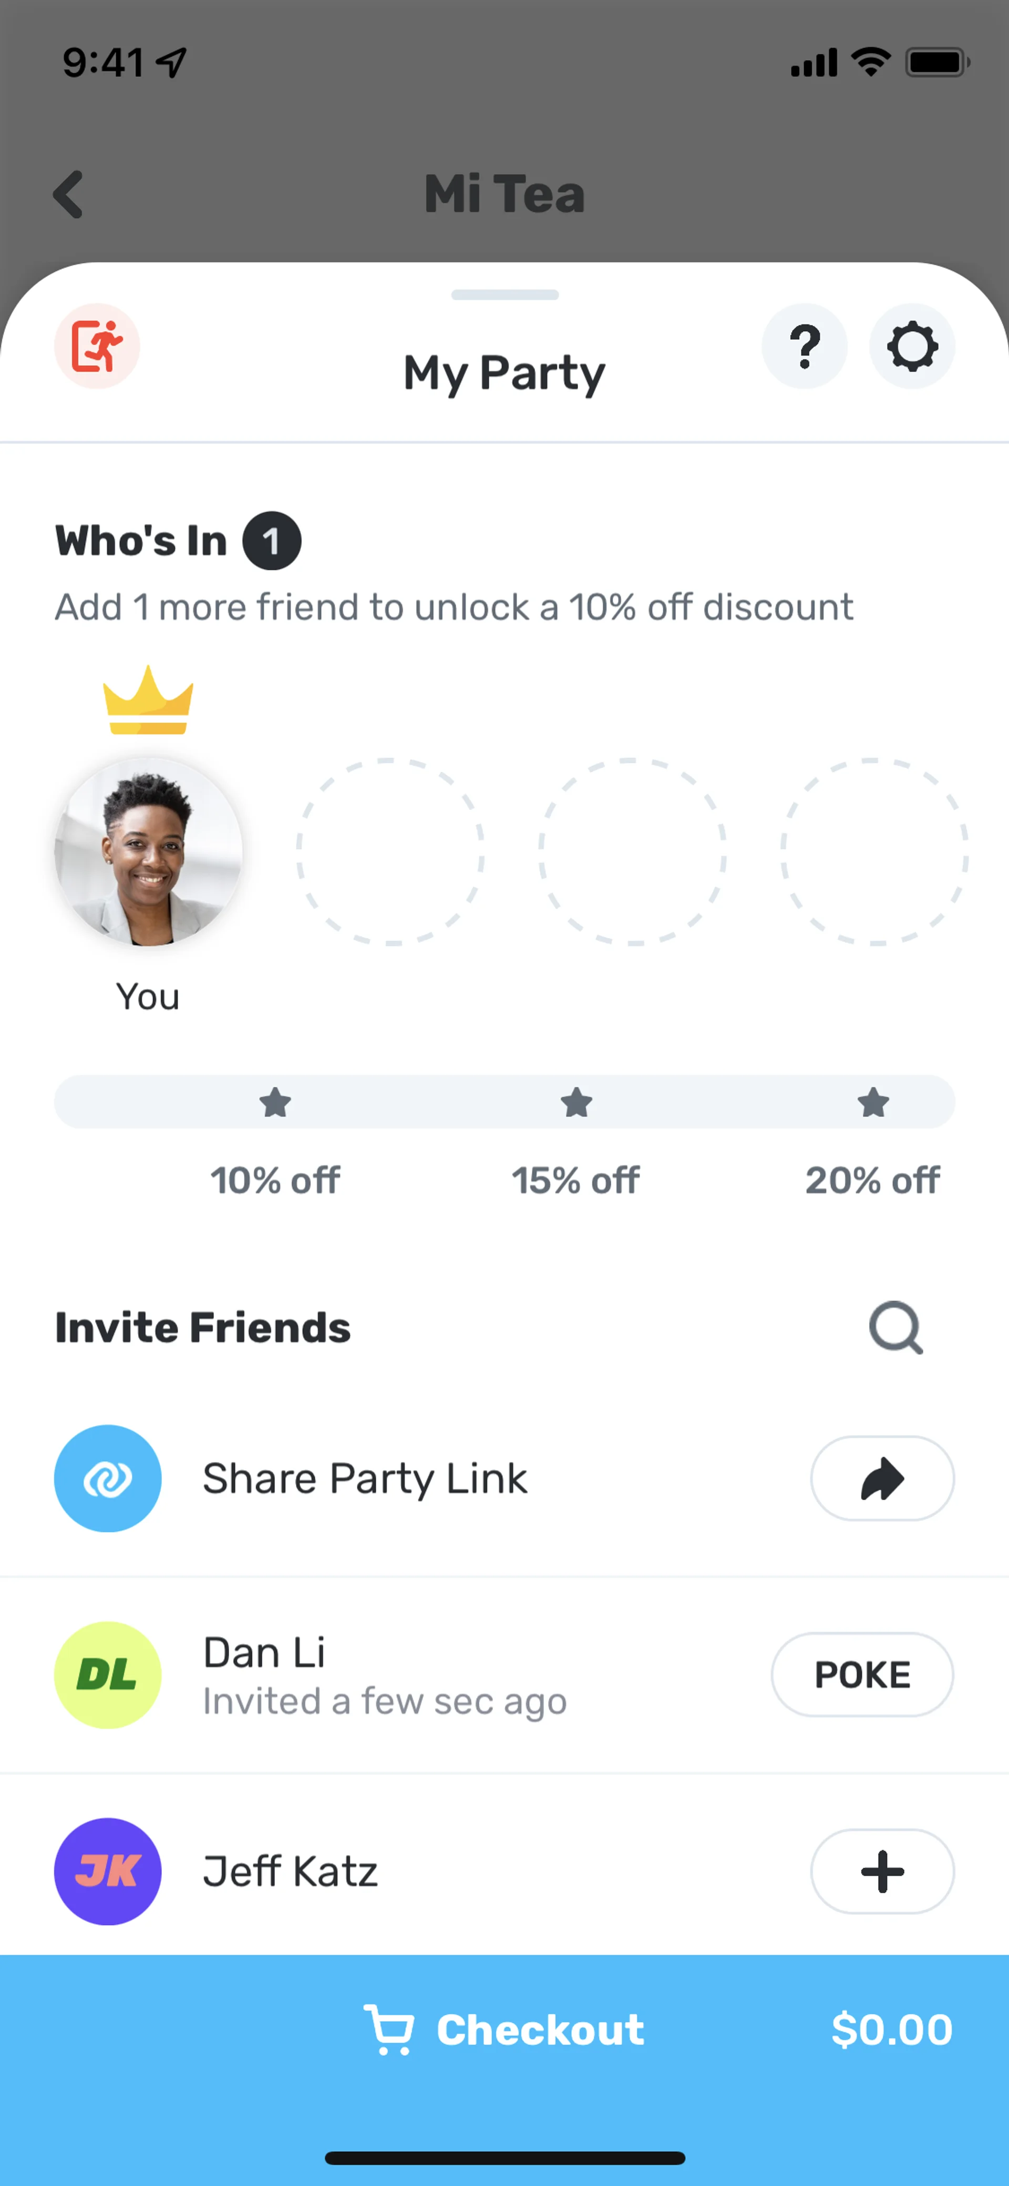Search friends with magnifier icon
The width and height of the screenshot is (1009, 2186).
[x=895, y=1327]
